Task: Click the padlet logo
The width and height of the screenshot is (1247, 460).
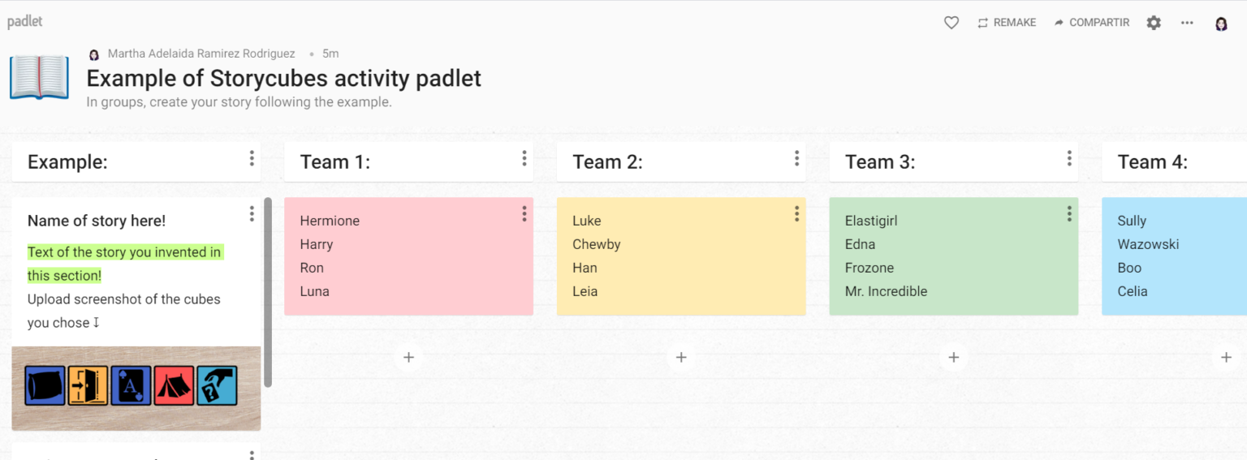Action: tap(25, 22)
